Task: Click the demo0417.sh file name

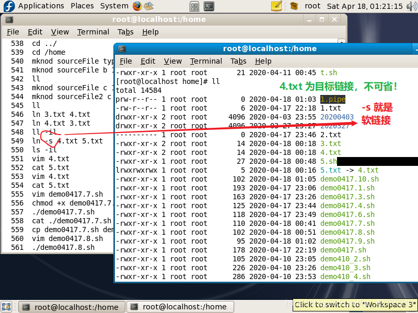Action: [343, 250]
